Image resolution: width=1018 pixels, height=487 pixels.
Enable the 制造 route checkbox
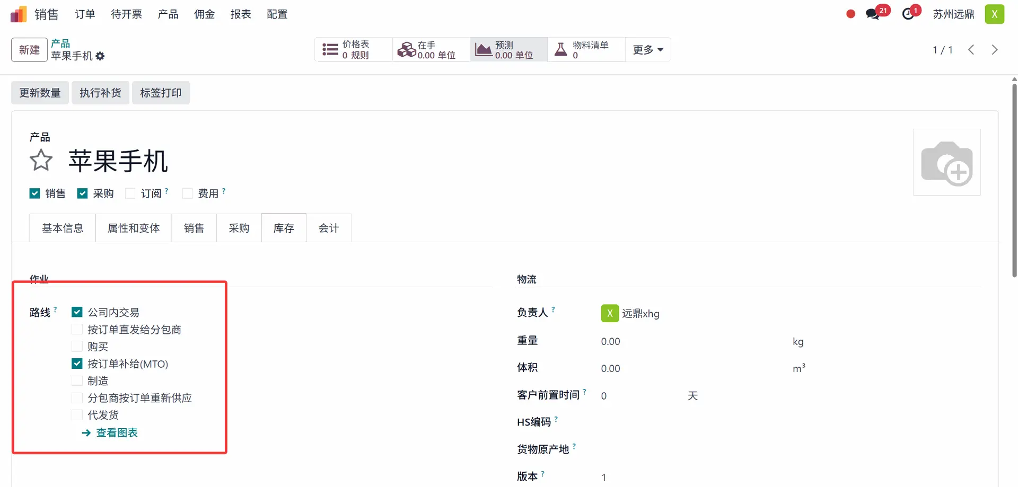[x=77, y=381]
